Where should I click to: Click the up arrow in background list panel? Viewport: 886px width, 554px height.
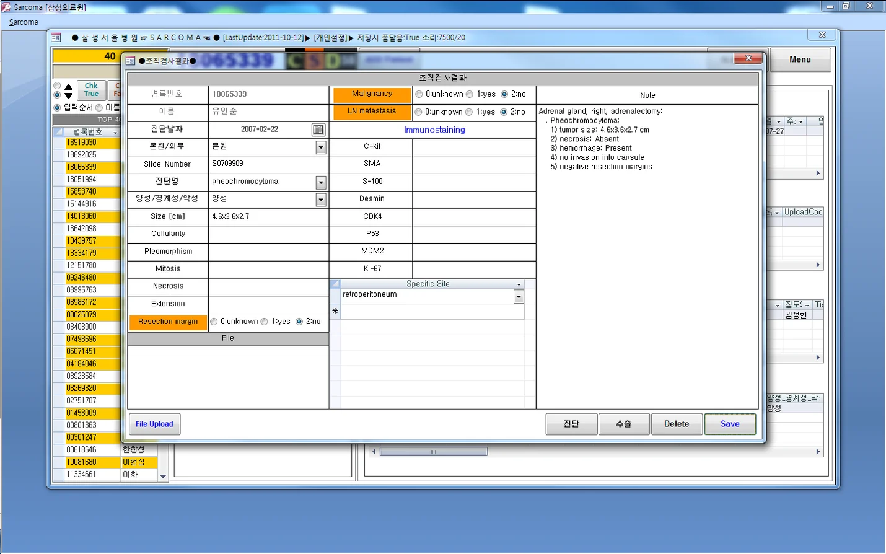[x=69, y=87]
